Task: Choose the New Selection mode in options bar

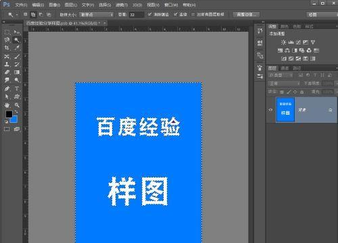Action: (x=25, y=15)
